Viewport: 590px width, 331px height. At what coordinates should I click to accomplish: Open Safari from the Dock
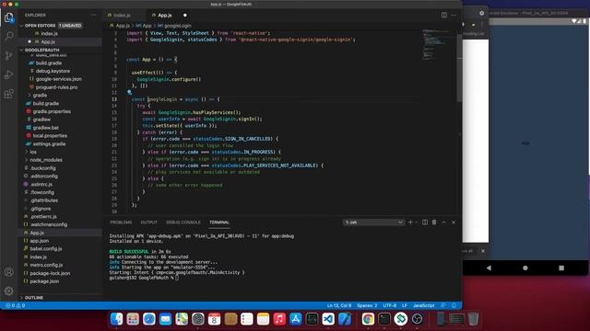149,319
